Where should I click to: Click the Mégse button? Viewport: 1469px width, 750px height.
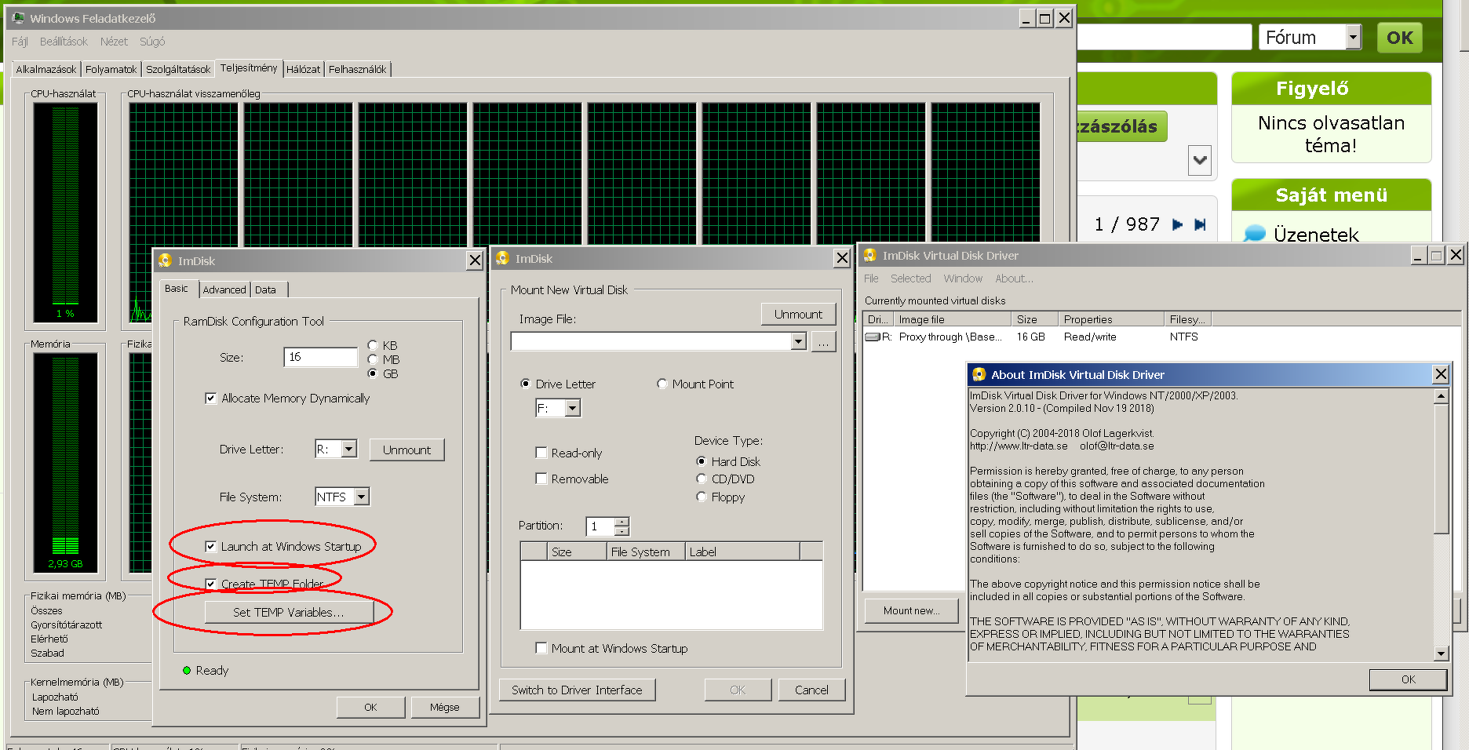click(x=444, y=707)
